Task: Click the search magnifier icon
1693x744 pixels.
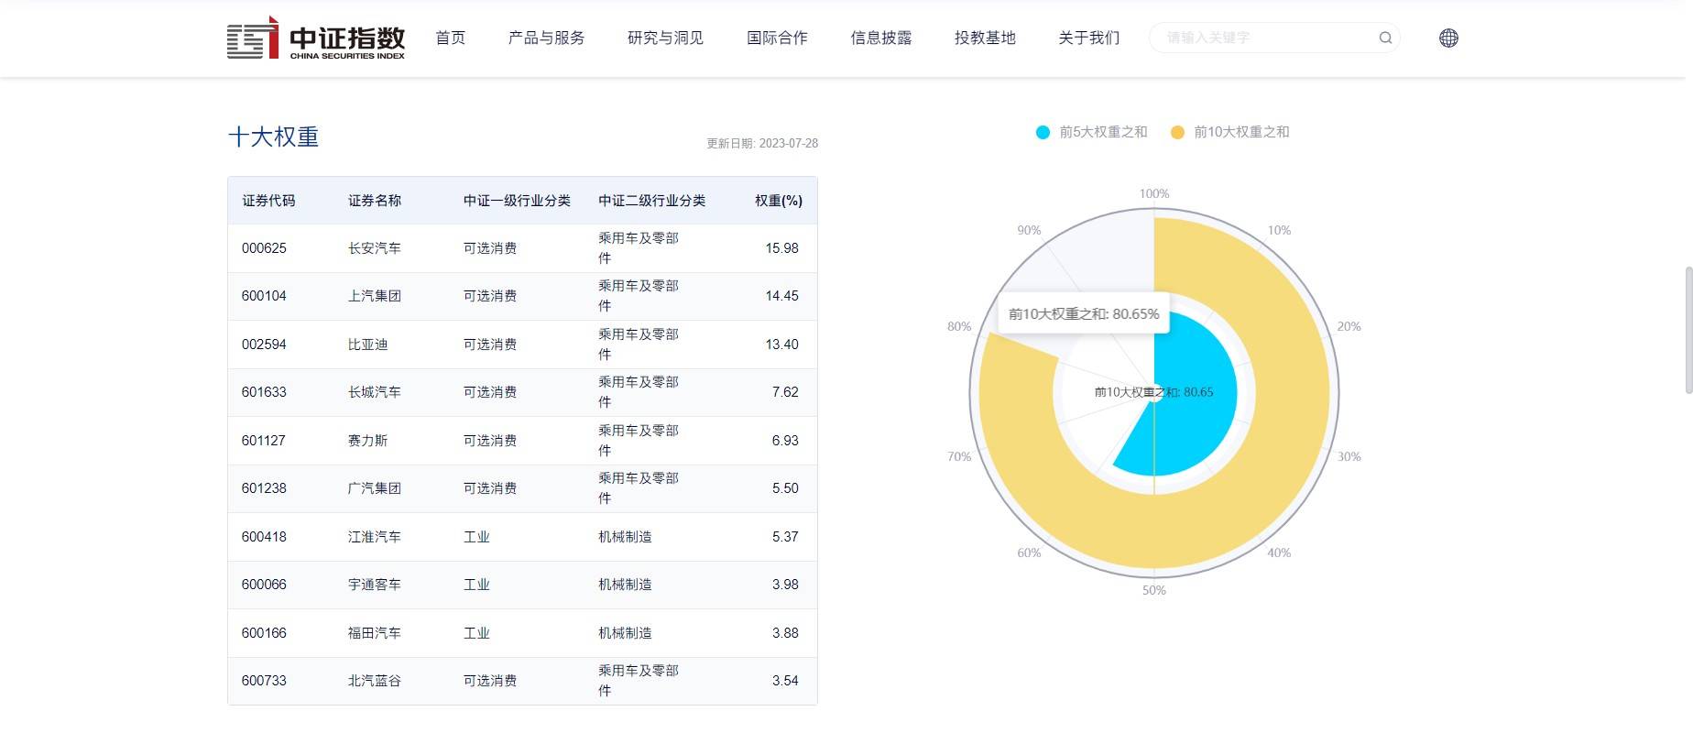Action: pyautogui.click(x=1385, y=38)
